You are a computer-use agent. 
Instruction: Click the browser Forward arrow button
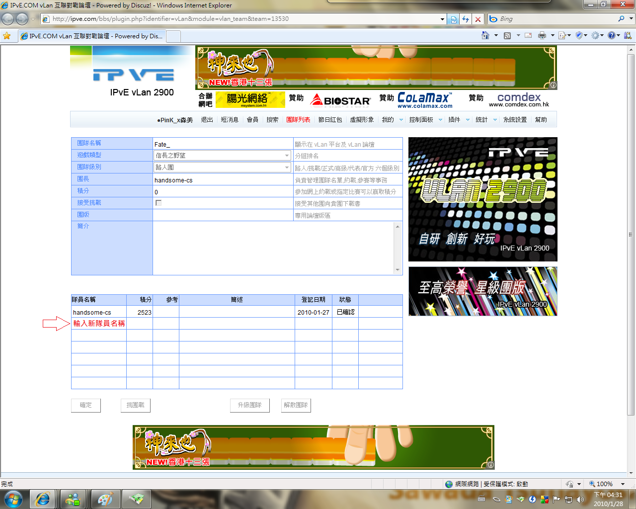pos(22,19)
